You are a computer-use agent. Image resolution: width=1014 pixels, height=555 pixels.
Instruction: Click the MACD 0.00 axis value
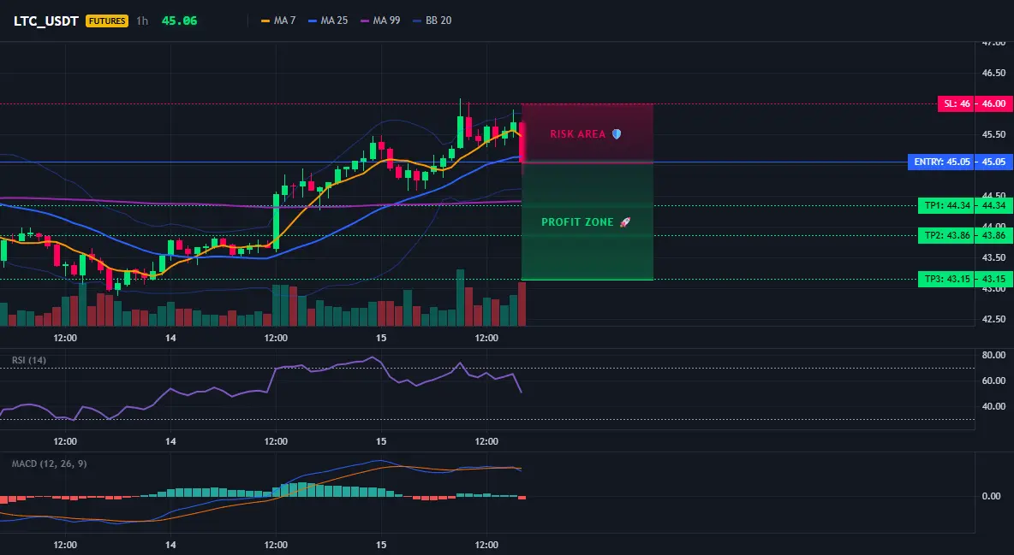tap(992, 496)
